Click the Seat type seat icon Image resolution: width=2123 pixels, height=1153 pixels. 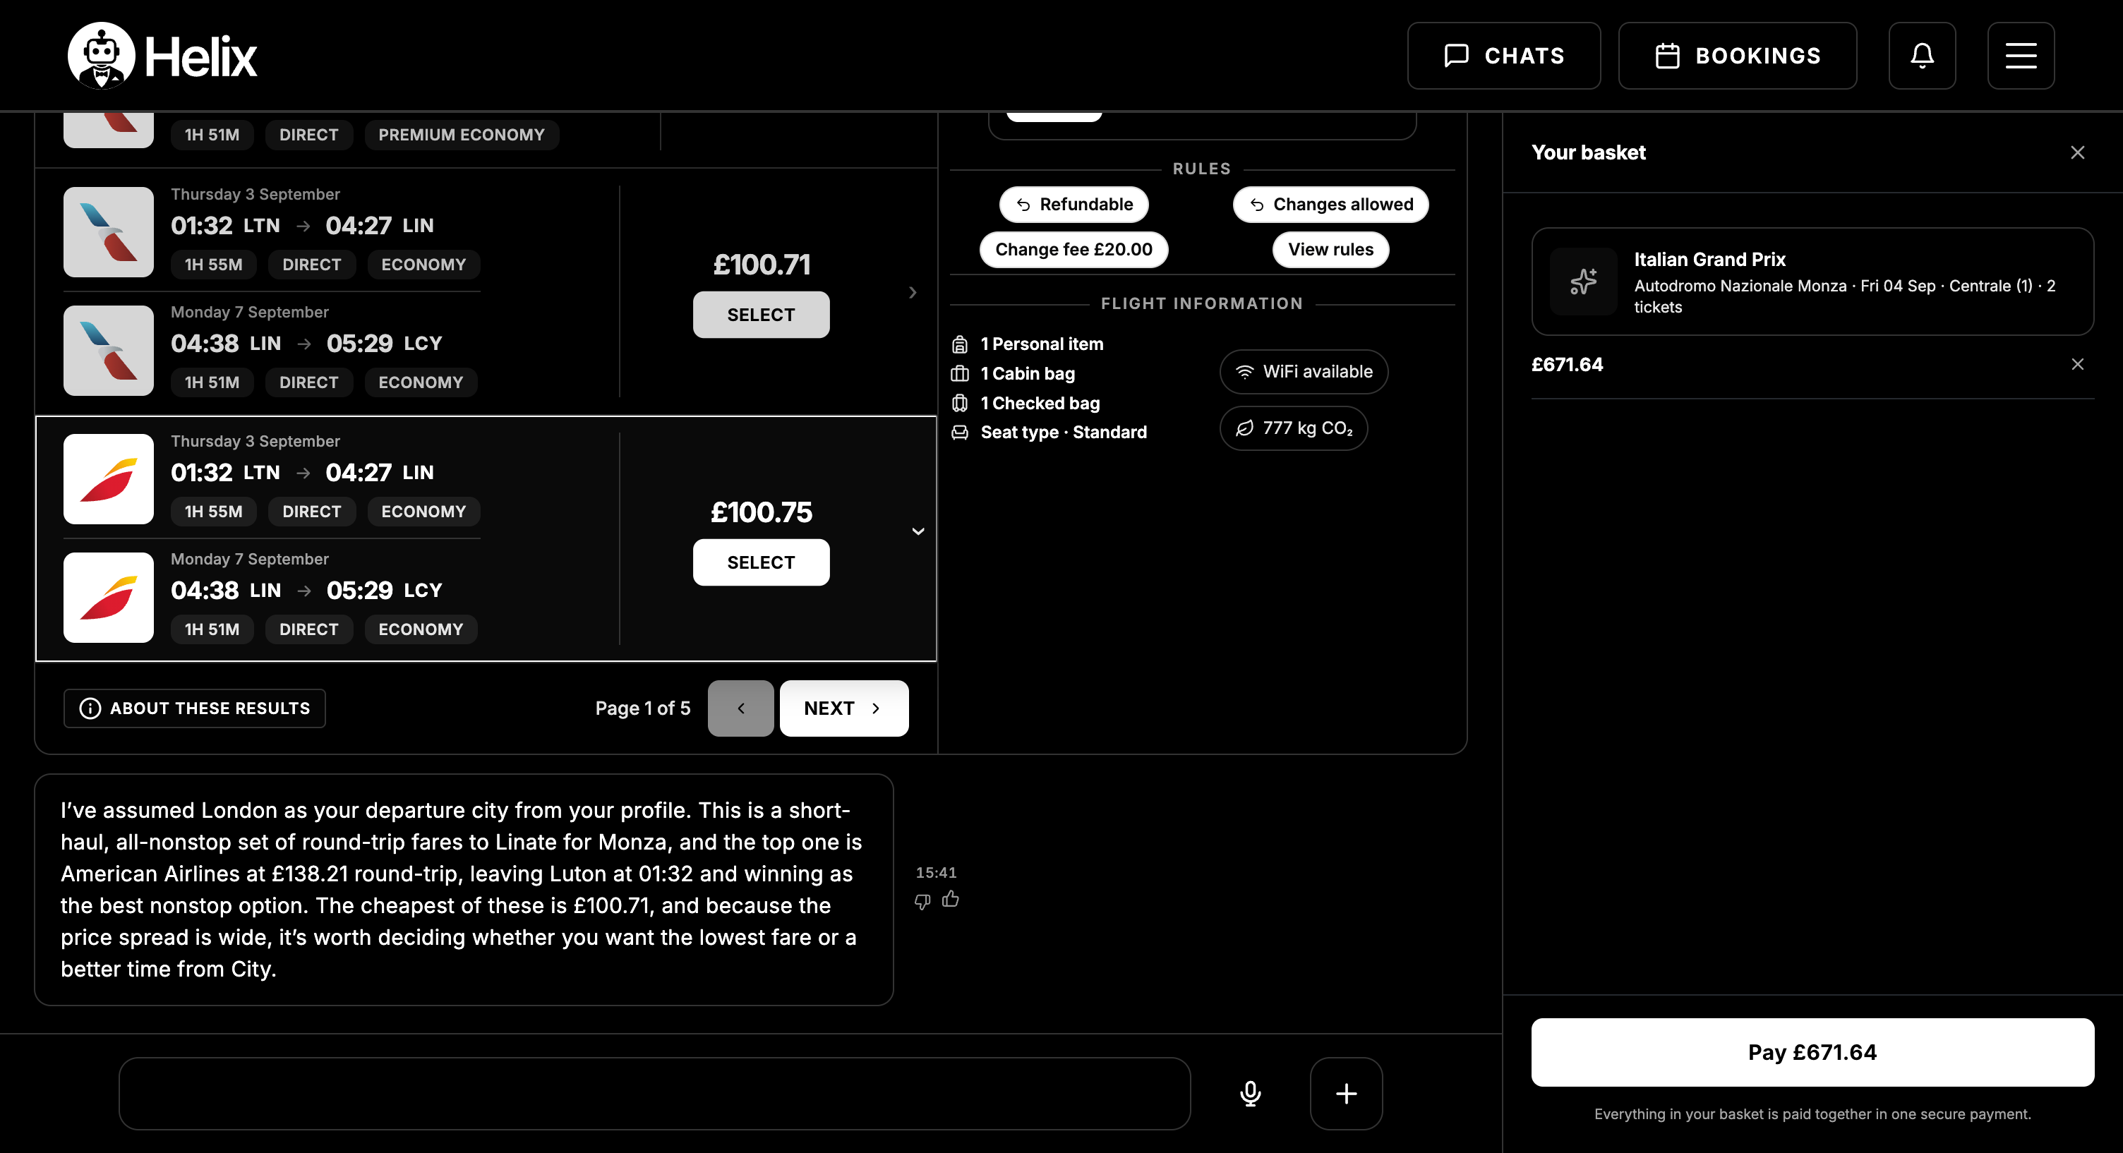pos(959,433)
